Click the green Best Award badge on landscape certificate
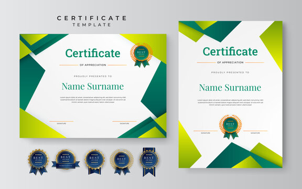Image resolution: width=302 pixels, height=189 pixels. (x=142, y=55)
